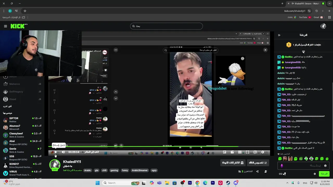Open SIPTOR recommended channel
The height and width of the screenshot is (187, 333).
[x=22, y=120]
